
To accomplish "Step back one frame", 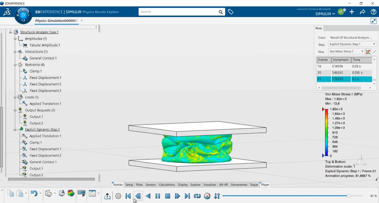I will pyautogui.click(x=138, y=196).
